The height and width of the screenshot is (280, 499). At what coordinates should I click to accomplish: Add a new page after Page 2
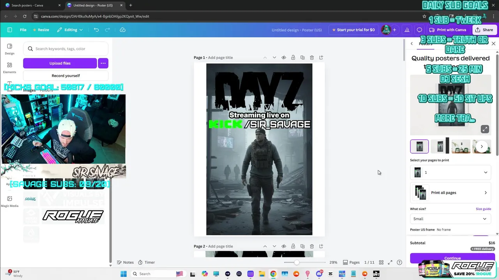tap(321, 246)
